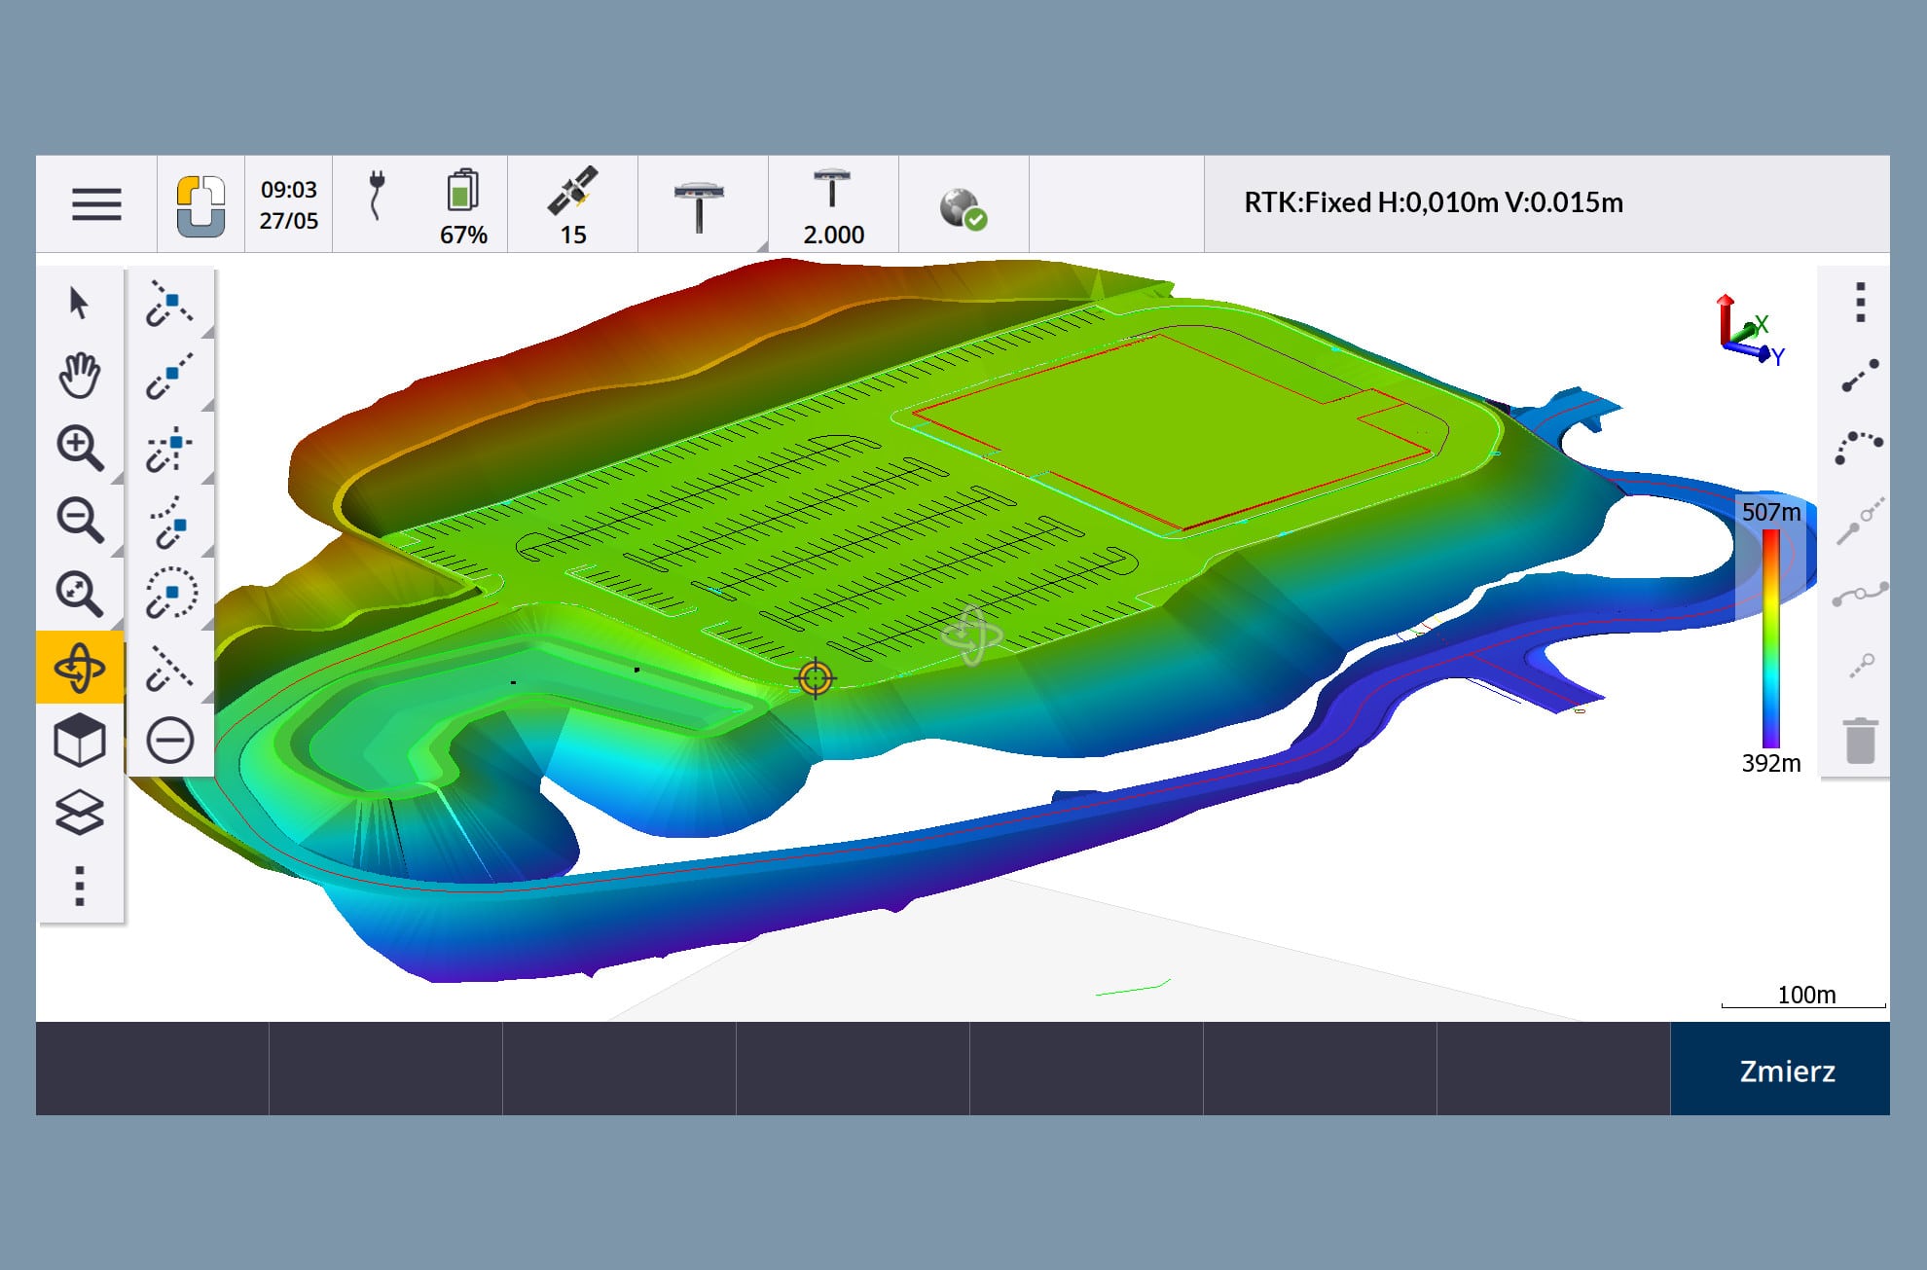The height and width of the screenshot is (1270, 1927).
Task: Choose the arrow Select tool
Action: pyautogui.click(x=80, y=303)
